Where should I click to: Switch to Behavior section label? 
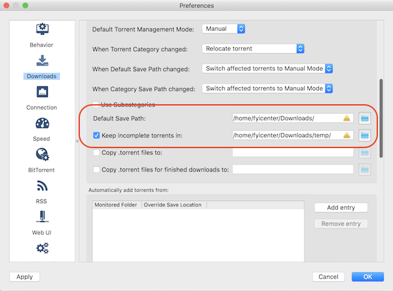click(x=41, y=45)
